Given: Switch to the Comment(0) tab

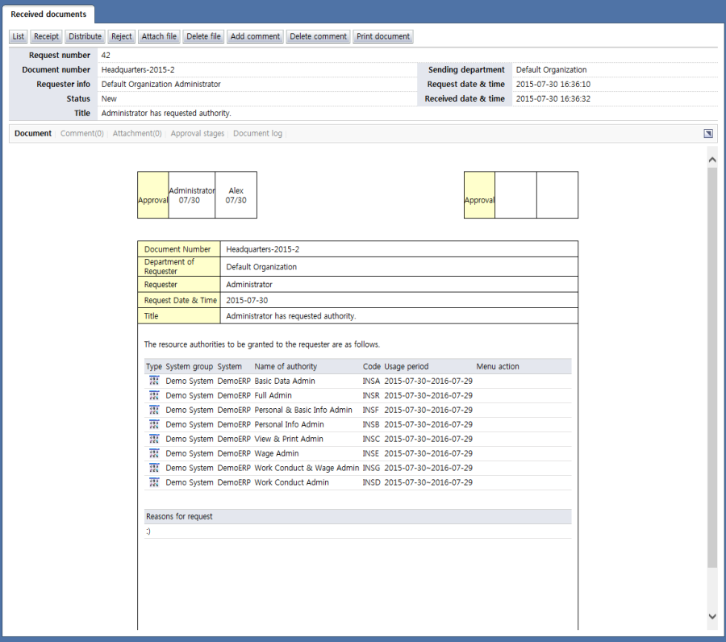Looking at the screenshot, I should pos(82,134).
